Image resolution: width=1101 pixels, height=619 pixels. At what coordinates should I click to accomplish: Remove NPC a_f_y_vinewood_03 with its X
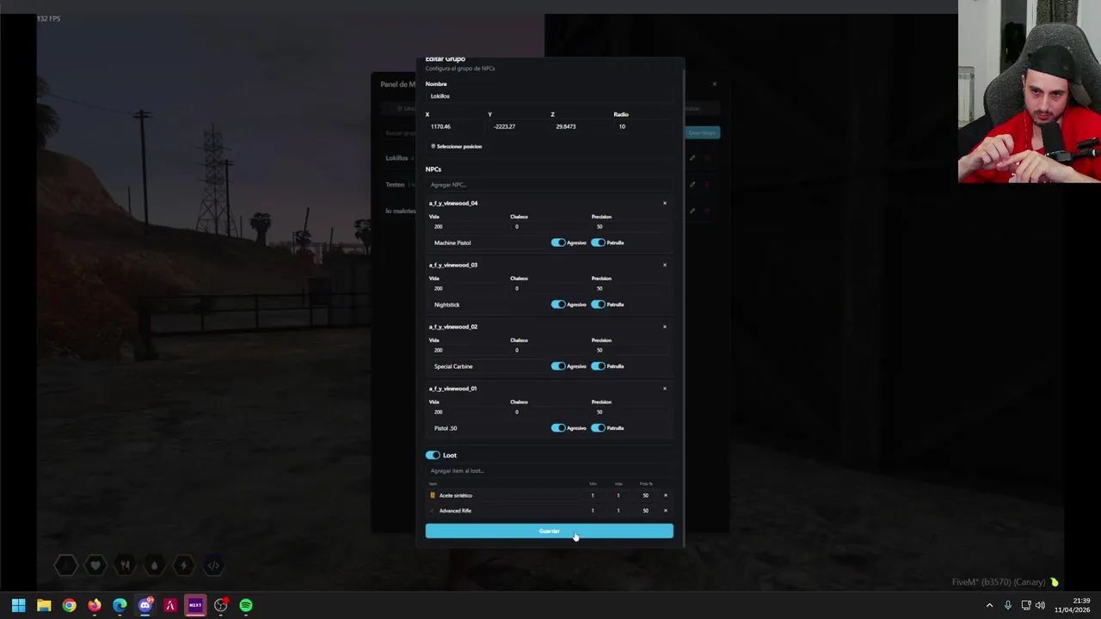point(665,265)
